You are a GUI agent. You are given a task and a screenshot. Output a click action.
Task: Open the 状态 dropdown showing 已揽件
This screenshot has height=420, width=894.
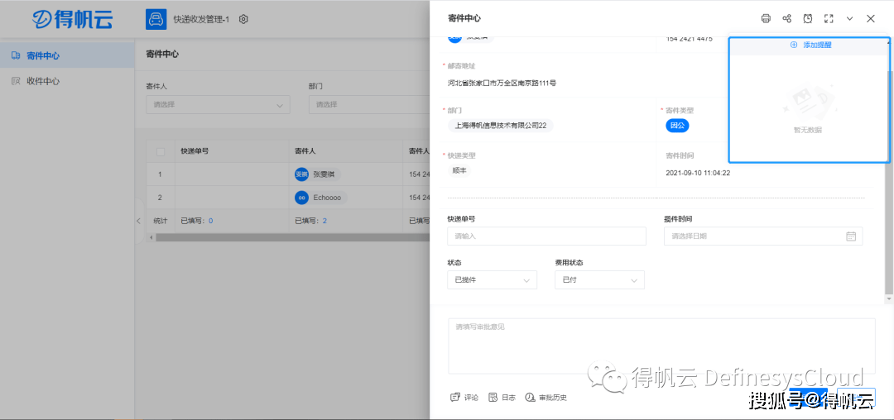[492, 280]
